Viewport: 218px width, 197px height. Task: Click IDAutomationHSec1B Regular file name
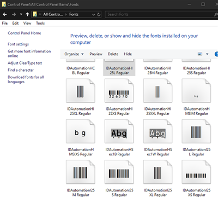pos(119,152)
